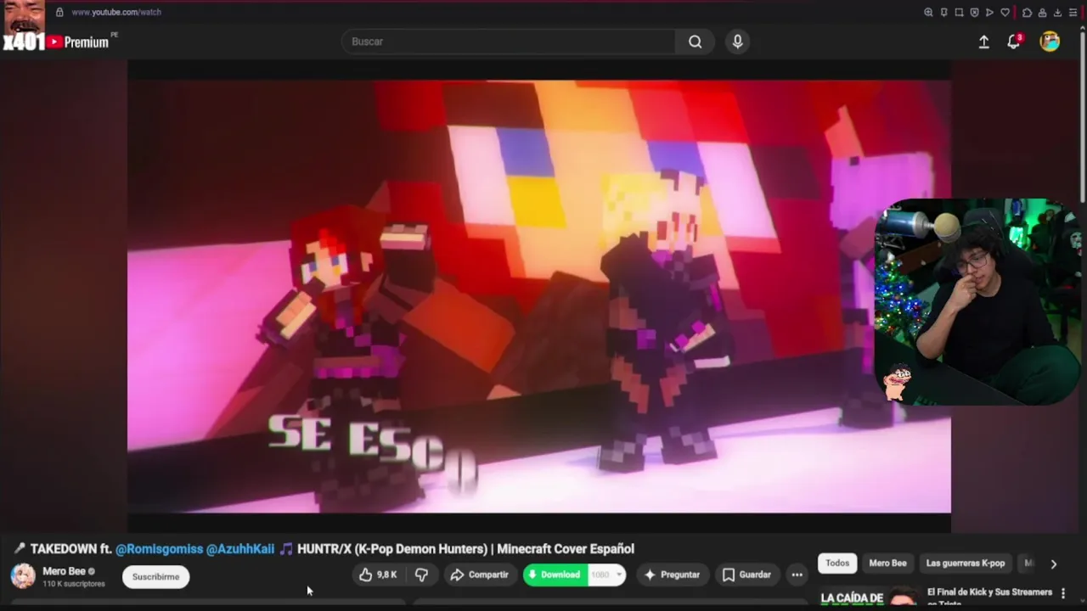The width and height of the screenshot is (1087, 611).
Task: Click the green Download button
Action: click(x=555, y=575)
